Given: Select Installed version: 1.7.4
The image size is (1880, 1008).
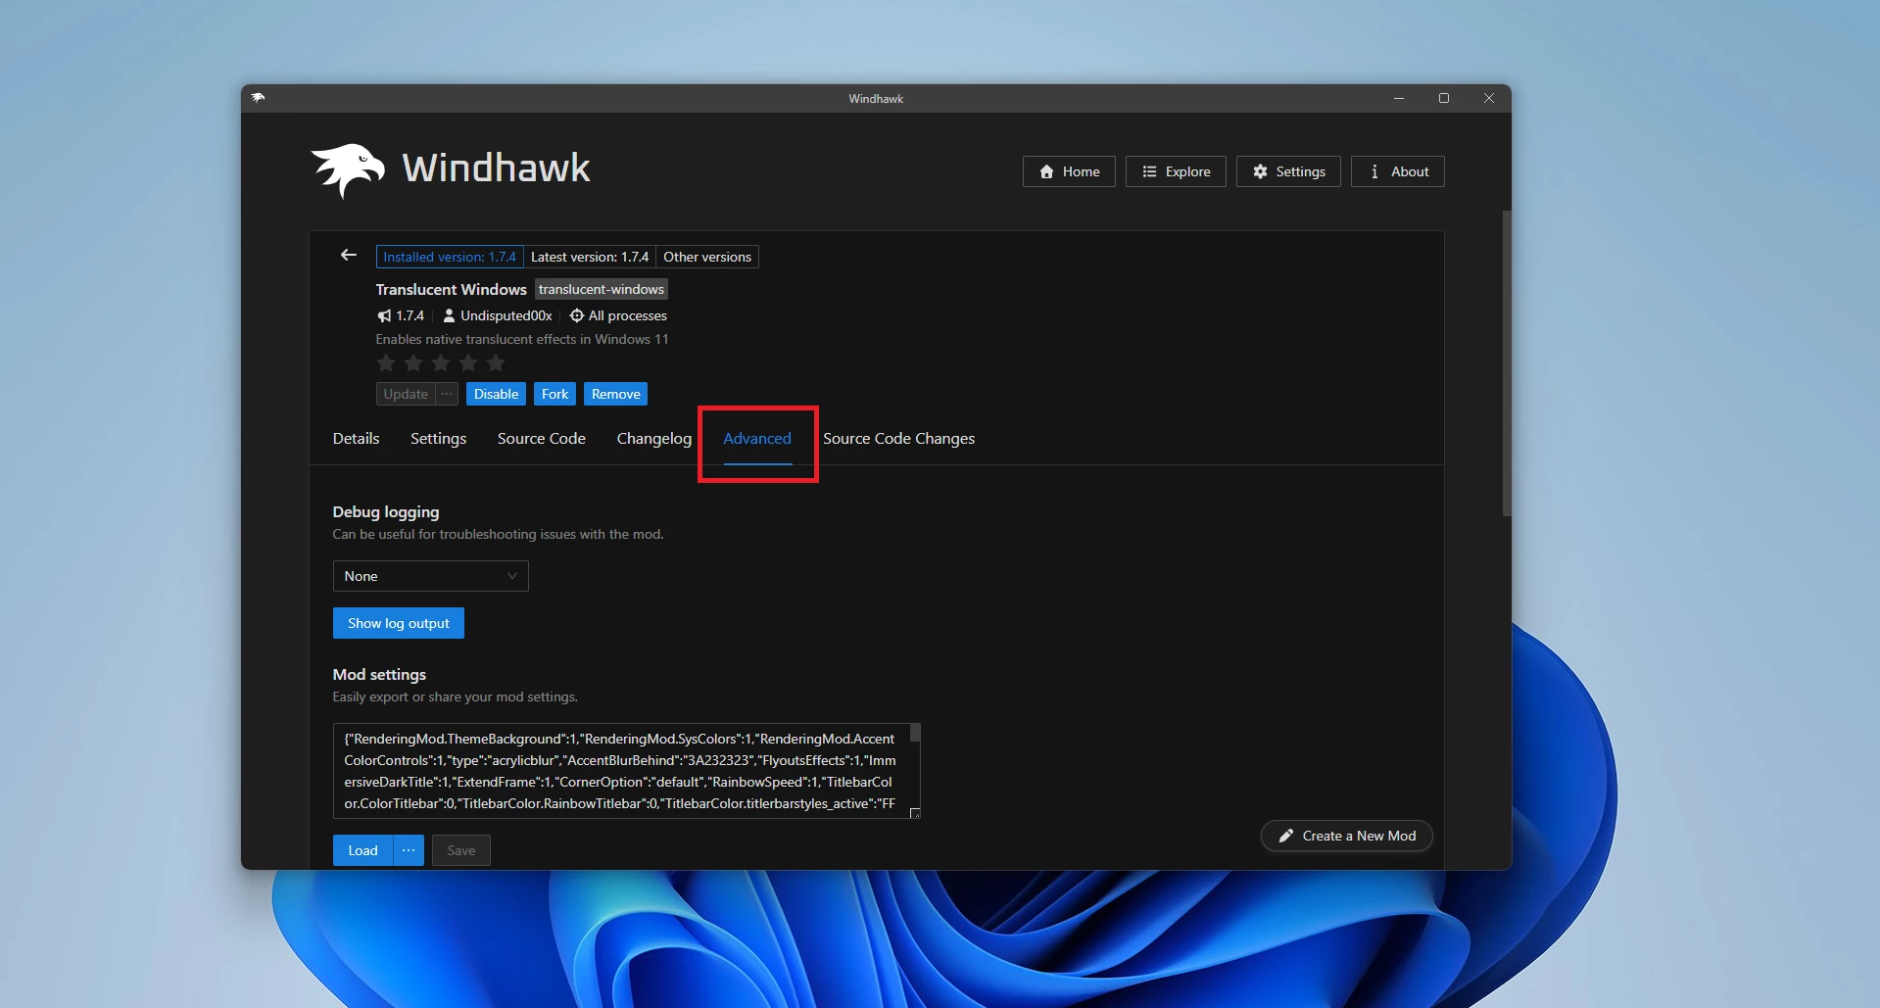Looking at the screenshot, I should click(450, 257).
